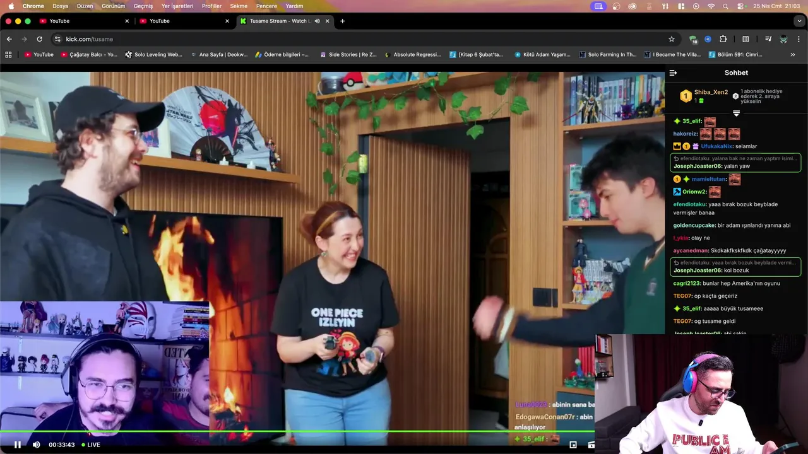Click chat message 'og tusame geldi'

coord(716,321)
